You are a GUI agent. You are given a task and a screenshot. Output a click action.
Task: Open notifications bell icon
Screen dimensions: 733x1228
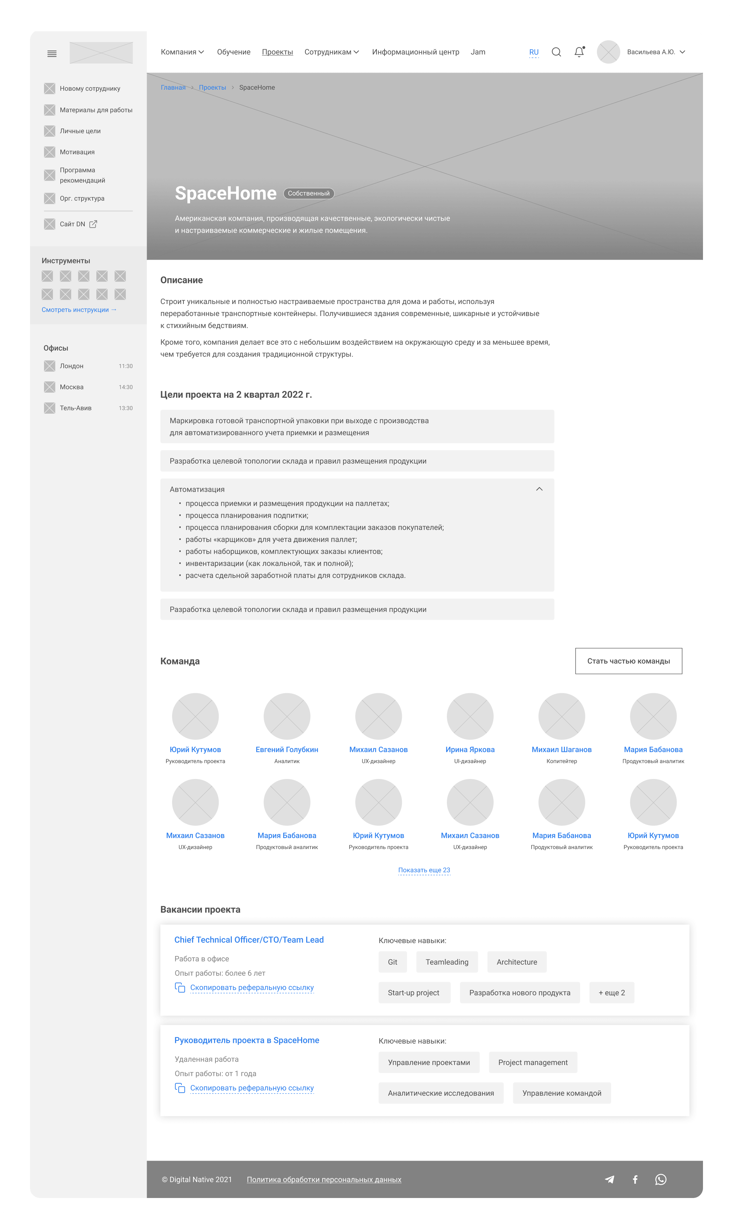click(579, 52)
